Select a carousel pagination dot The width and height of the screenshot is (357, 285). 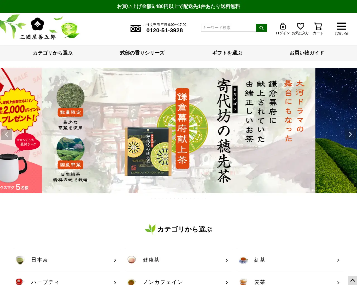point(155,198)
